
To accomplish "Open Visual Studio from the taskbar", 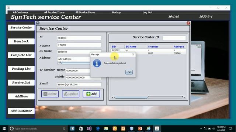I will 89,129.
